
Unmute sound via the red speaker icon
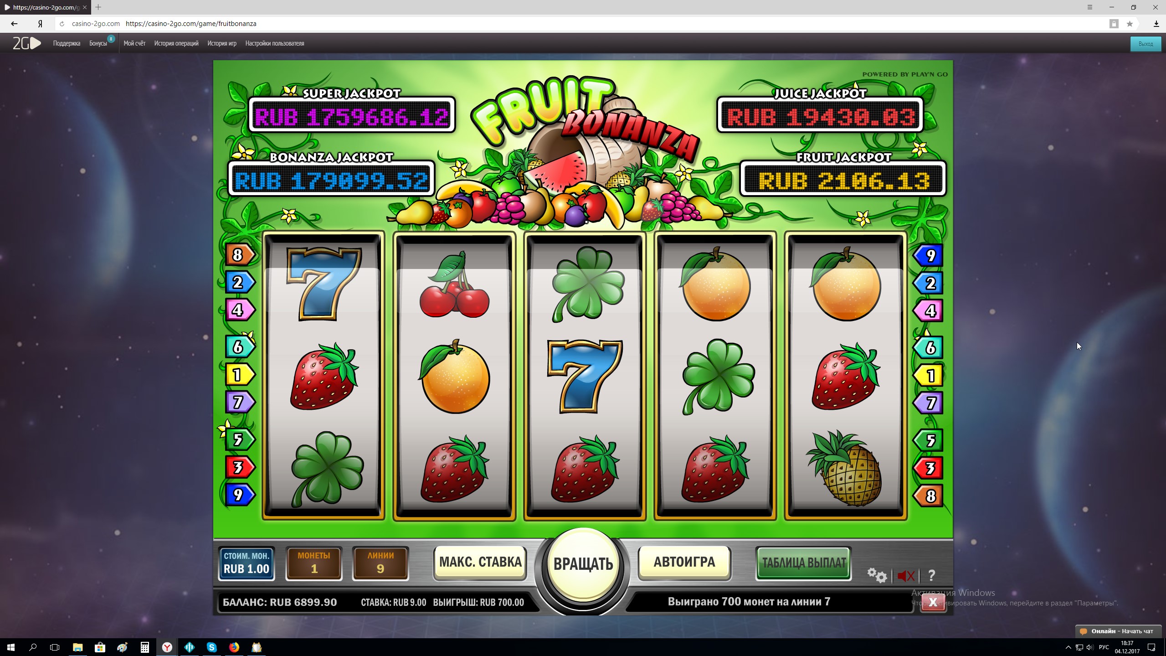coord(905,576)
